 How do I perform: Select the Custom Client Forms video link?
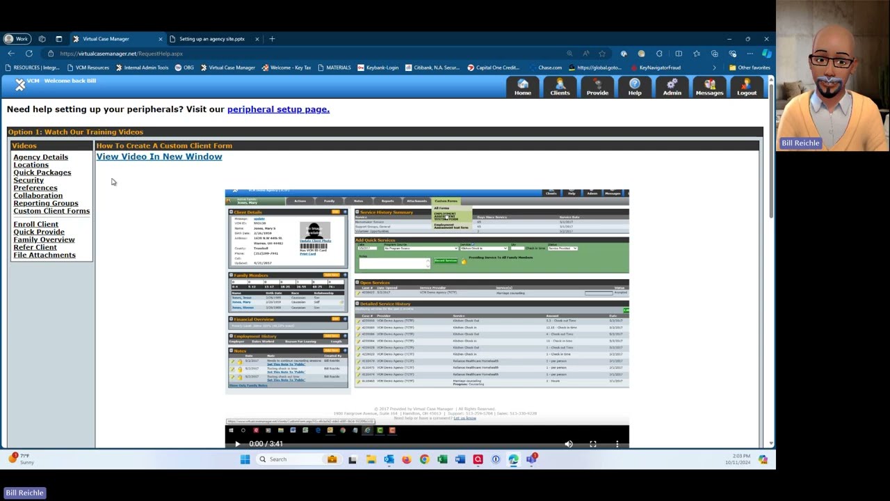(x=51, y=211)
